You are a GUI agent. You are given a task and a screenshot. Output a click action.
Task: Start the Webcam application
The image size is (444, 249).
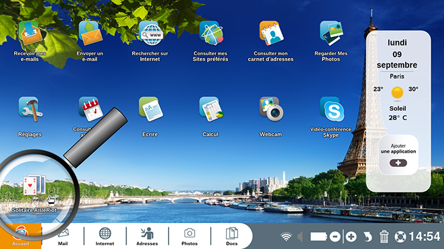271,109
